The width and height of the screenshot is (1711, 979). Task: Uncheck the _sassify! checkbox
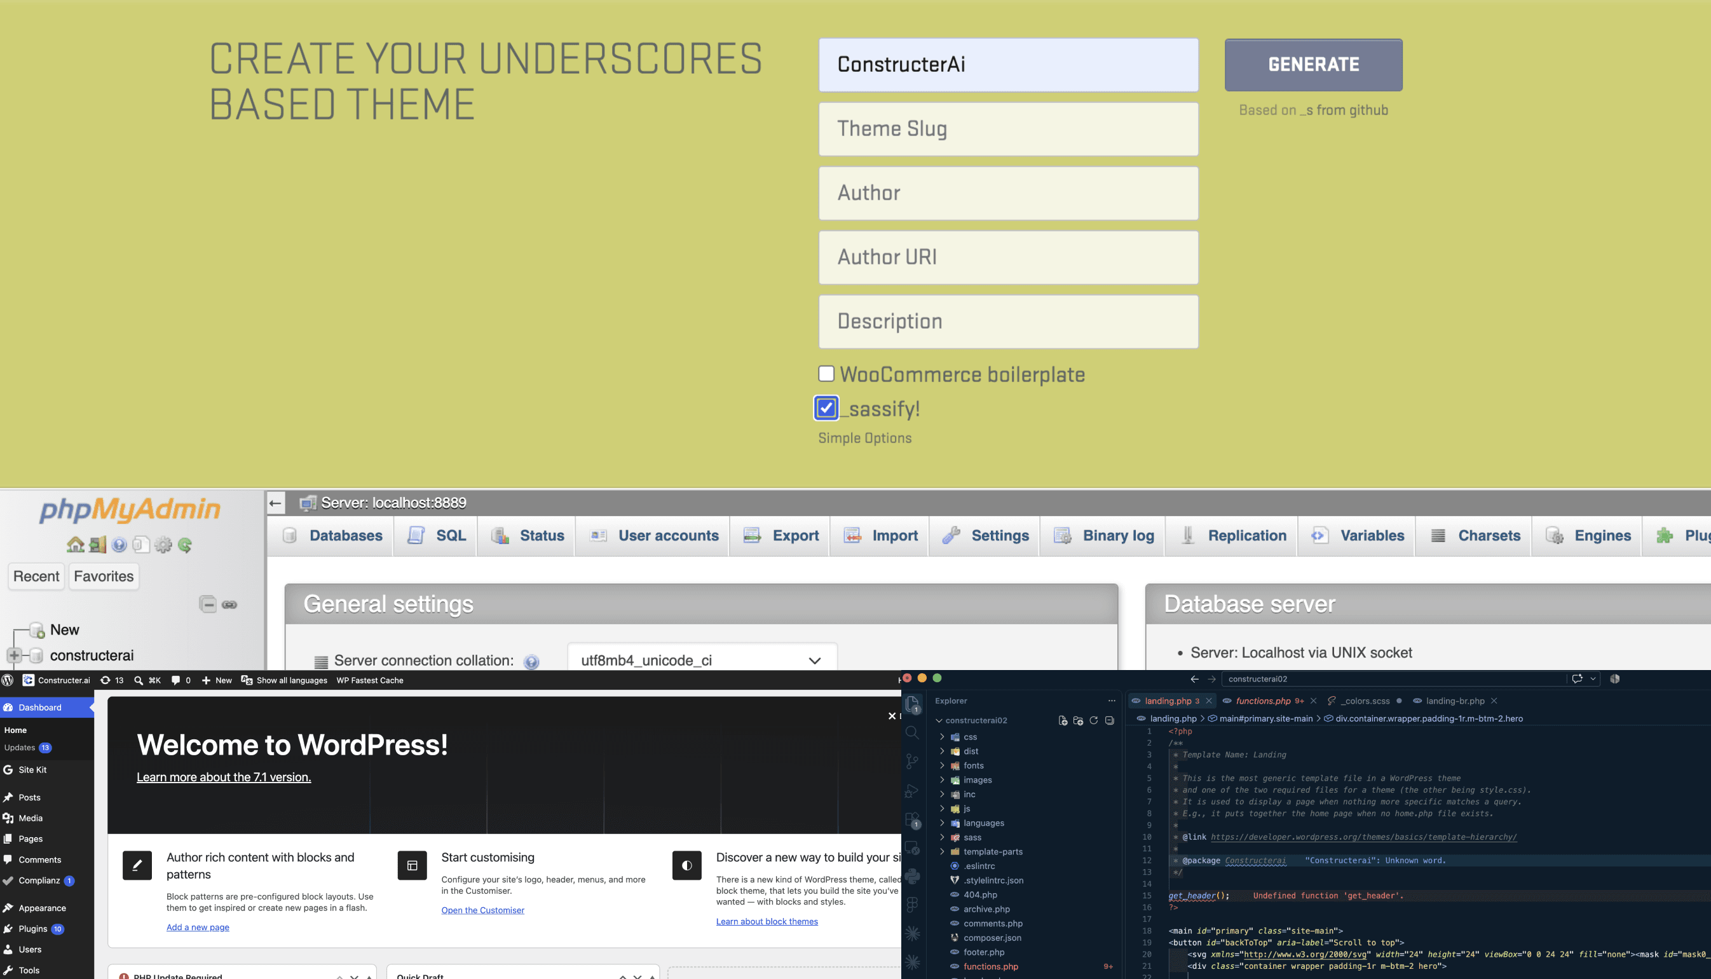pyautogui.click(x=826, y=407)
